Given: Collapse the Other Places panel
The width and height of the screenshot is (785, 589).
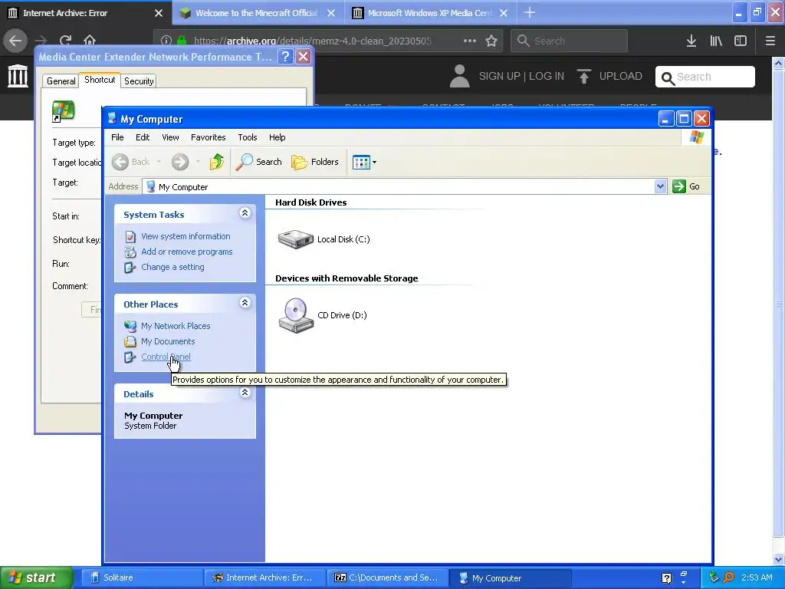Looking at the screenshot, I should tap(245, 303).
